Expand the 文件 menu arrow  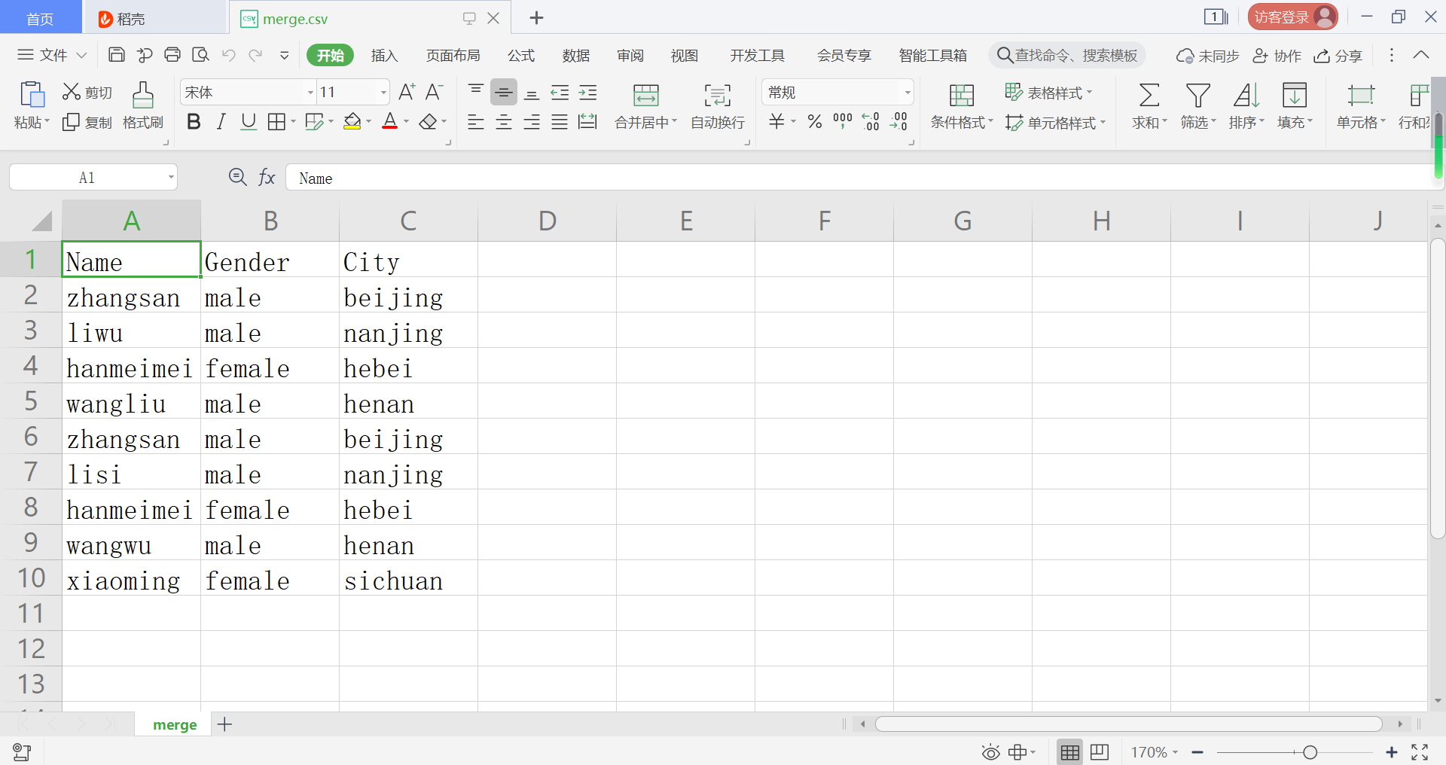coord(81,55)
